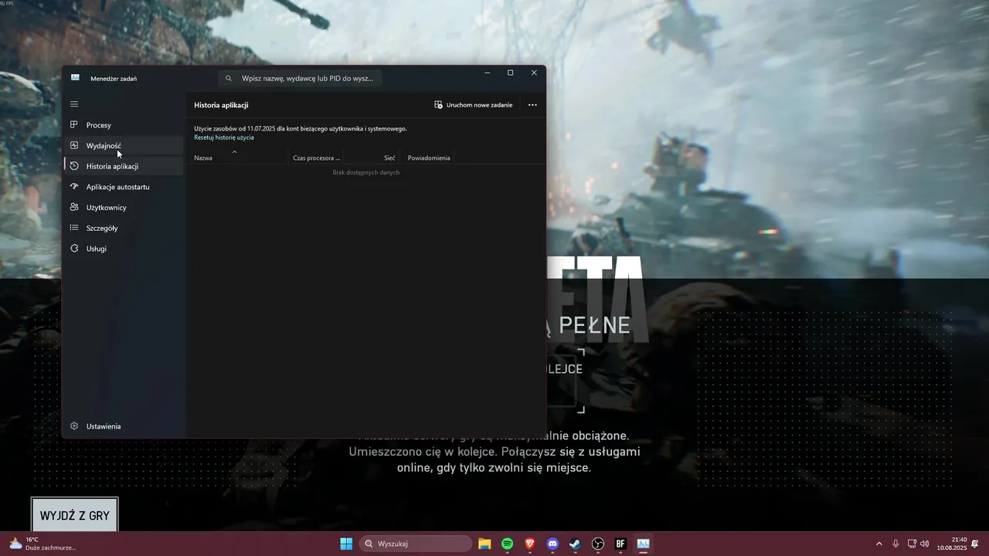The height and width of the screenshot is (556, 989).
Task: Open the Wydajność sidebar item
Action: click(123, 145)
